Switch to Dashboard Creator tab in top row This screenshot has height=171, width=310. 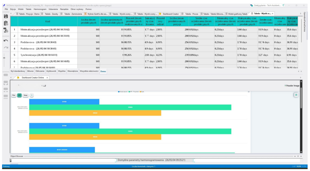click(x=169, y=14)
